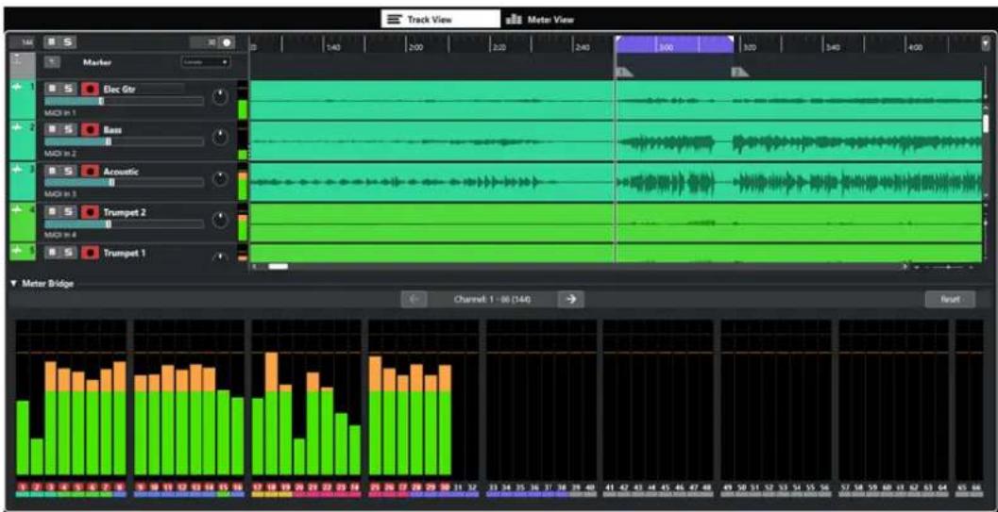
Task: Go to next channel bank arrow
Action: tap(571, 299)
